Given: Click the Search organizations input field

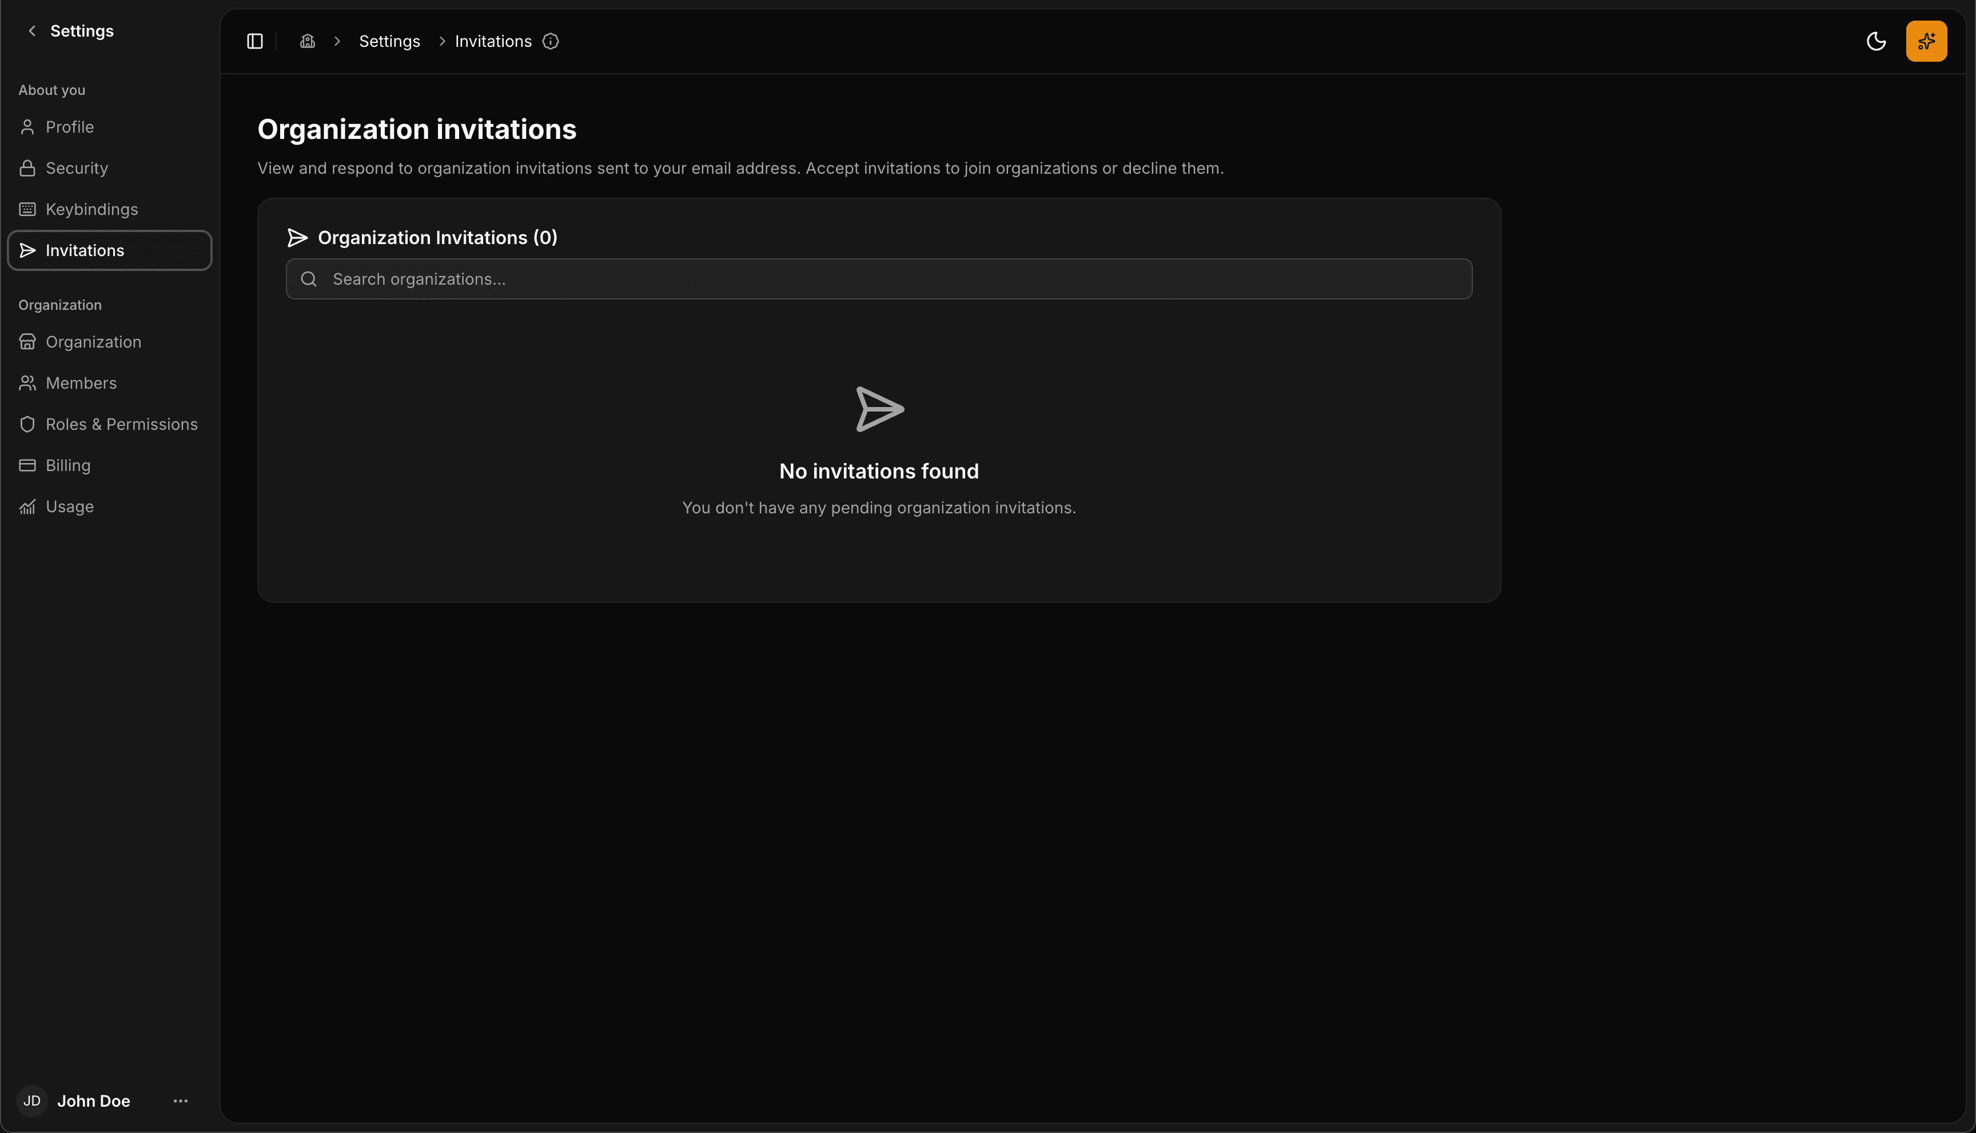Looking at the screenshot, I should point(878,278).
